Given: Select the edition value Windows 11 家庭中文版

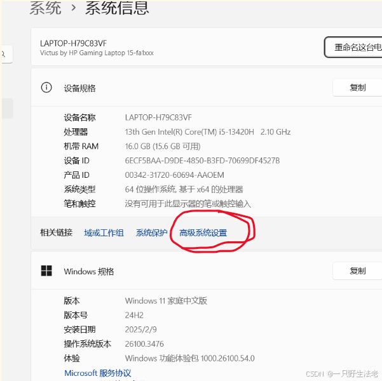Looking at the screenshot, I should (x=166, y=301).
